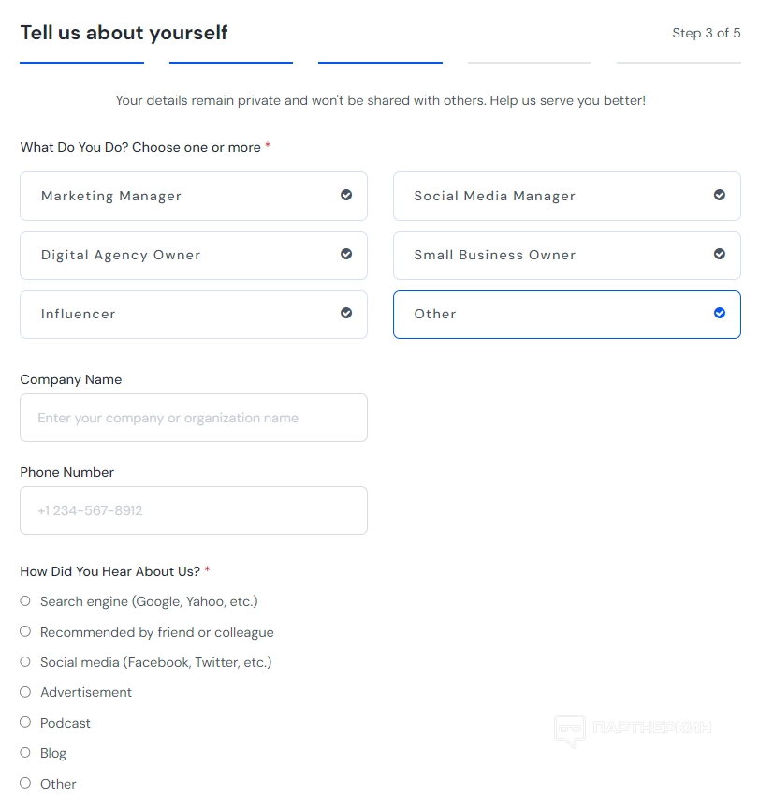Click the Marketing Manager checkmark icon

[346, 196]
